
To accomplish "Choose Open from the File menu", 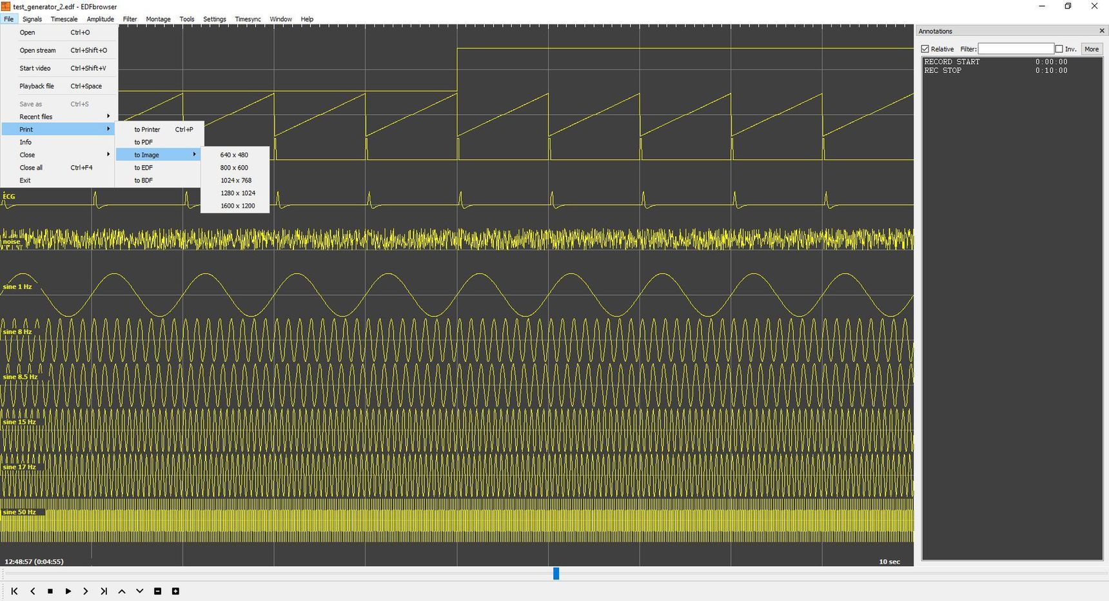I will pos(59,32).
